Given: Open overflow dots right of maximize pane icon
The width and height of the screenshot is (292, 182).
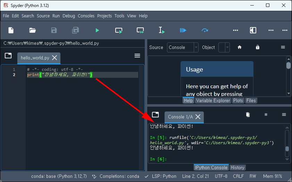Looking at the screenshot, I should click(x=271, y=30).
